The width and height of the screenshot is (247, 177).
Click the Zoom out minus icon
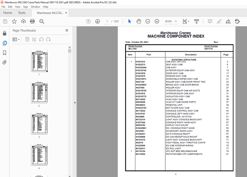147,21
